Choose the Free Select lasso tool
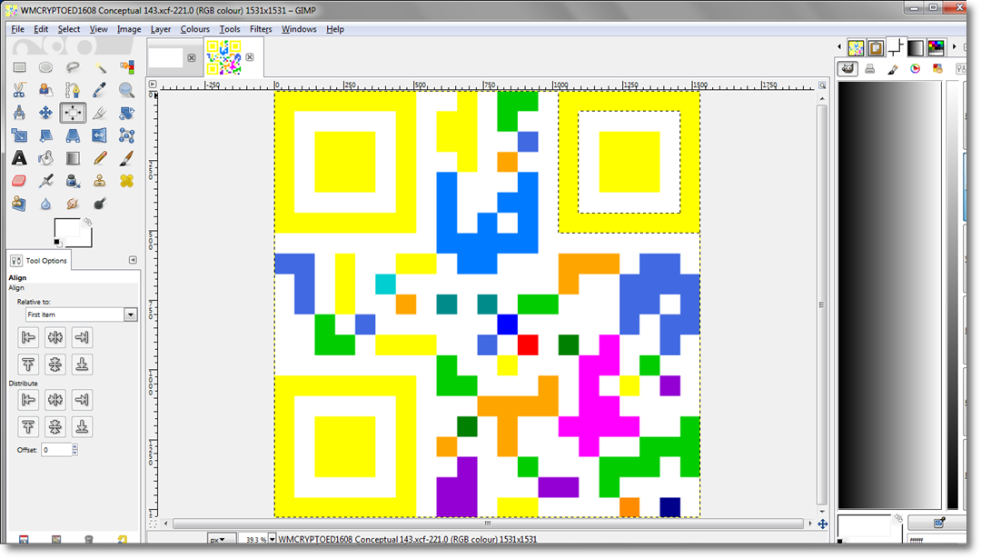 click(73, 67)
